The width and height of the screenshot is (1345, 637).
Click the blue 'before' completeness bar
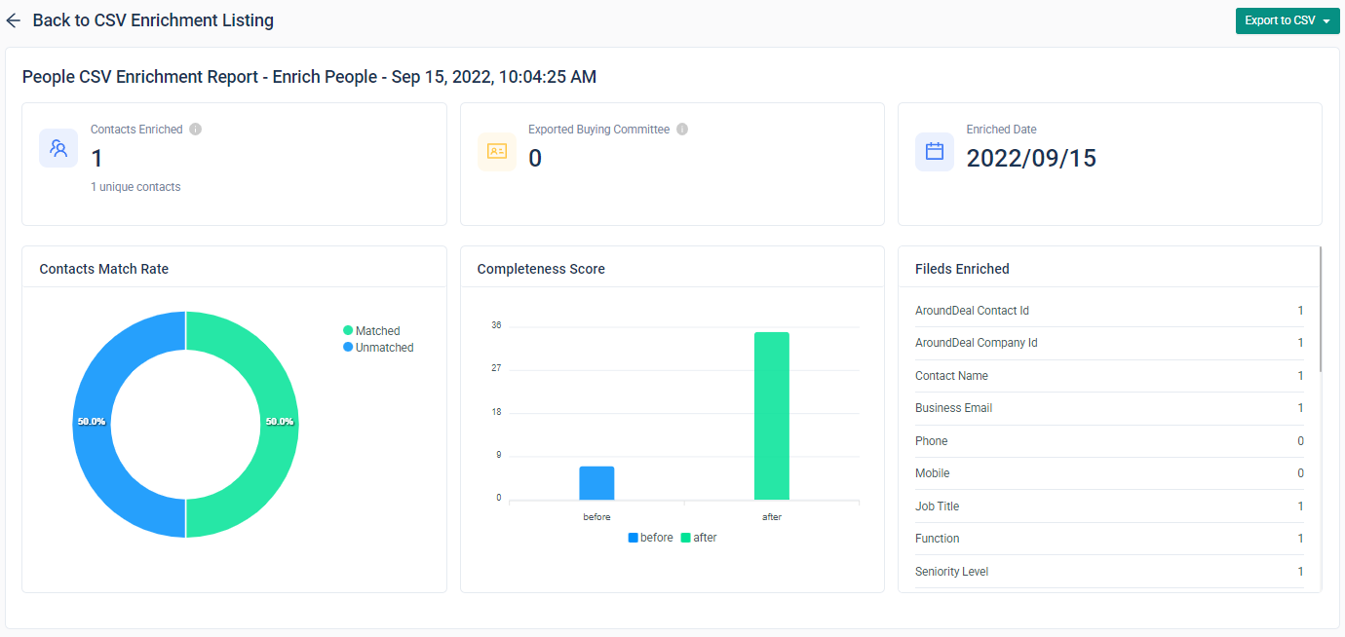[596, 483]
